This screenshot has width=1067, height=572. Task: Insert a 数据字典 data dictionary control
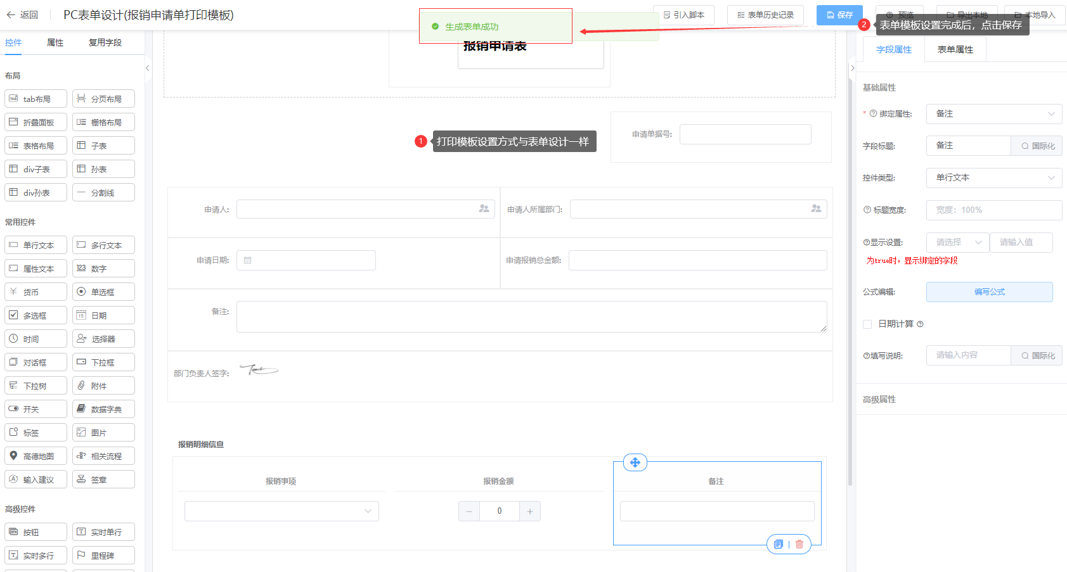103,409
